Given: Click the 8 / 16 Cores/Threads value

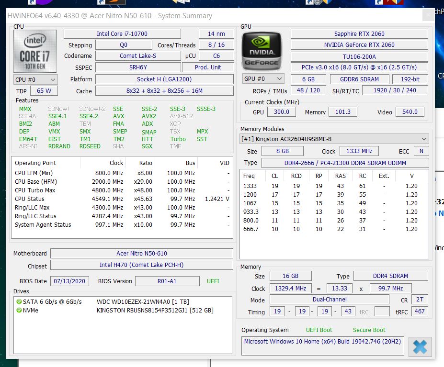Looking at the screenshot, I should [216, 44].
